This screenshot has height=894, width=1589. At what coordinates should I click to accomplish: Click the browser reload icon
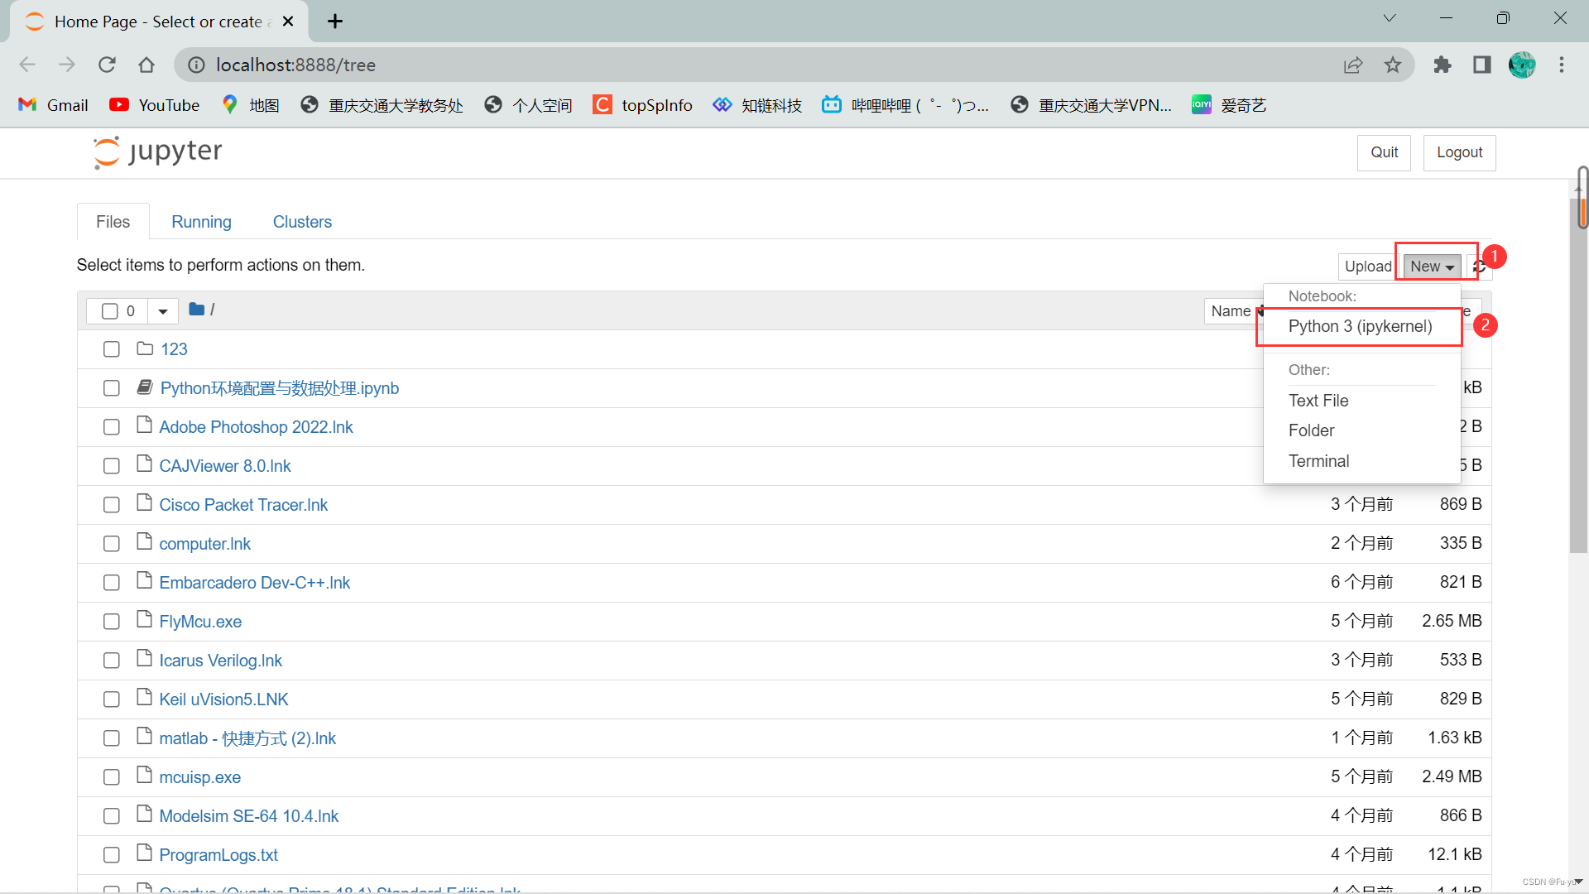coord(107,65)
